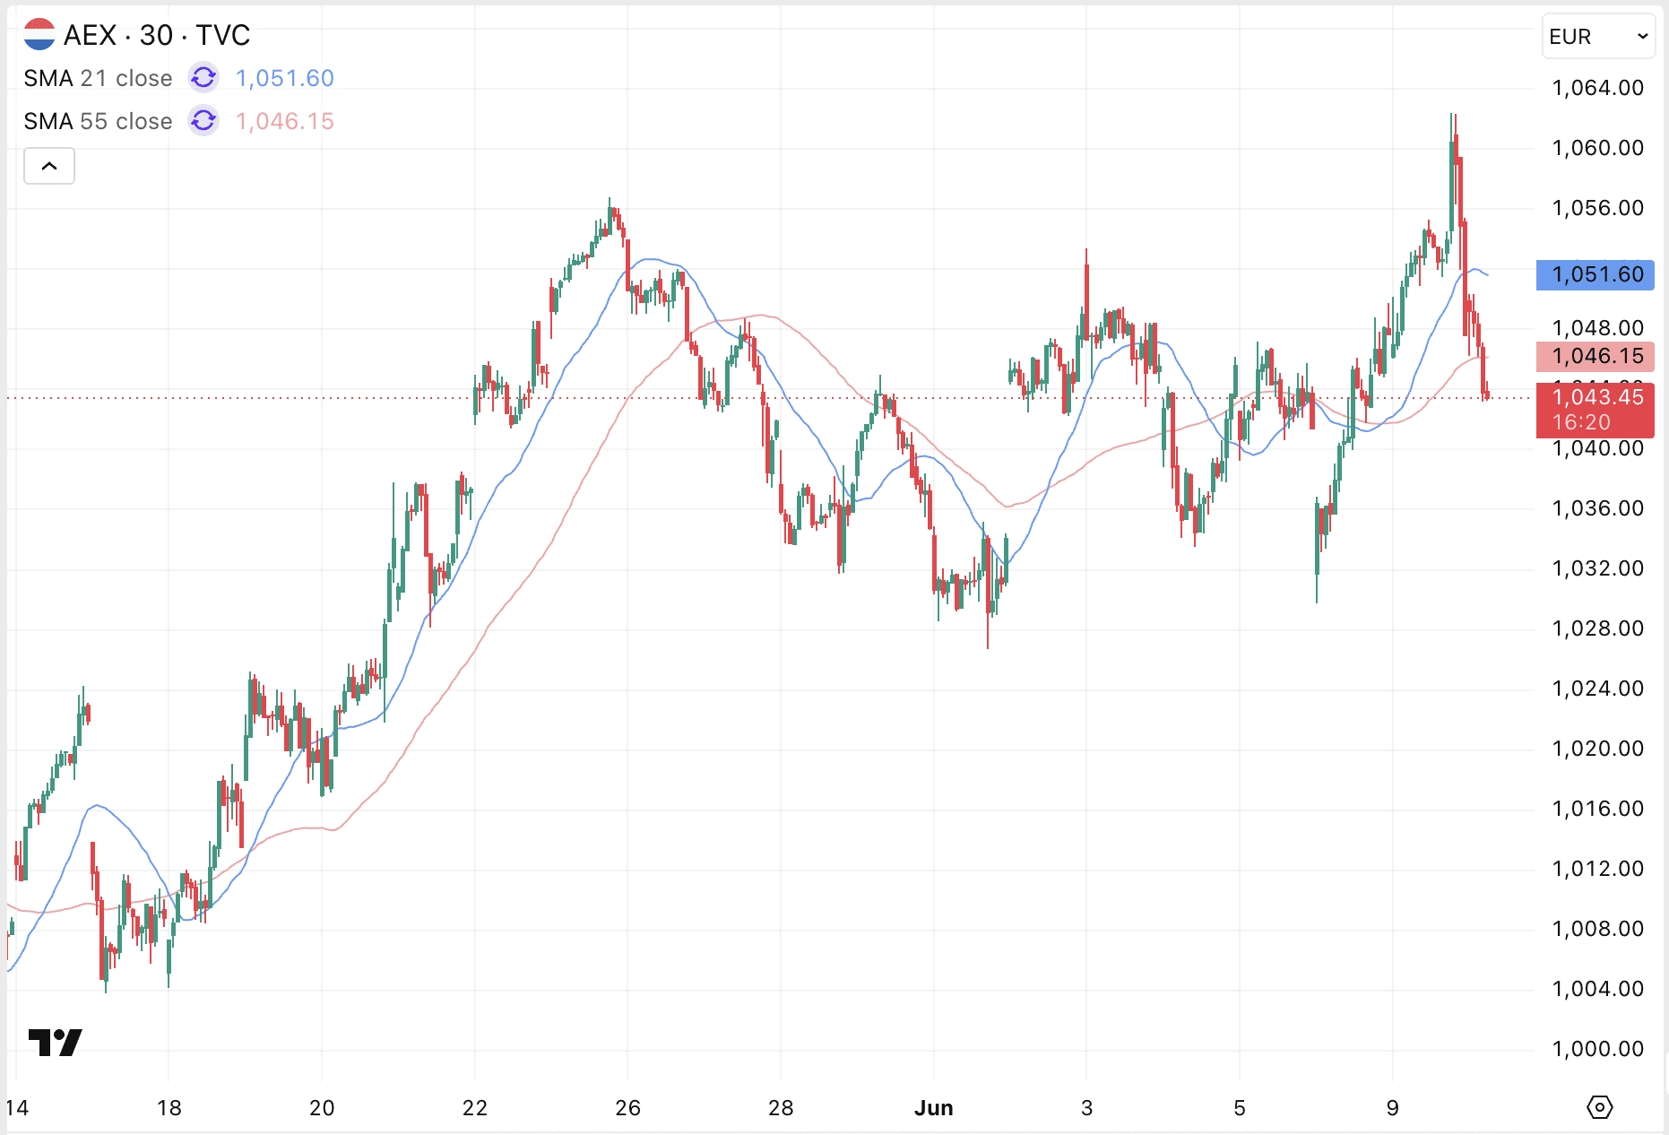Click date 3 on time axis
The width and height of the screenshot is (1669, 1135).
click(1086, 1108)
